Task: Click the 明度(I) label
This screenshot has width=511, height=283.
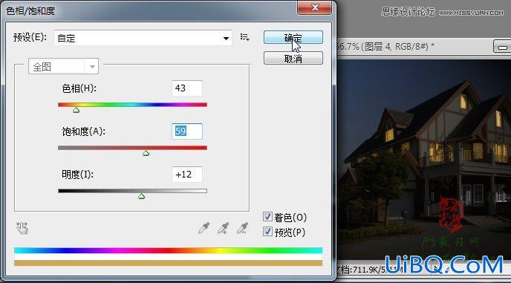Action: tap(77, 175)
